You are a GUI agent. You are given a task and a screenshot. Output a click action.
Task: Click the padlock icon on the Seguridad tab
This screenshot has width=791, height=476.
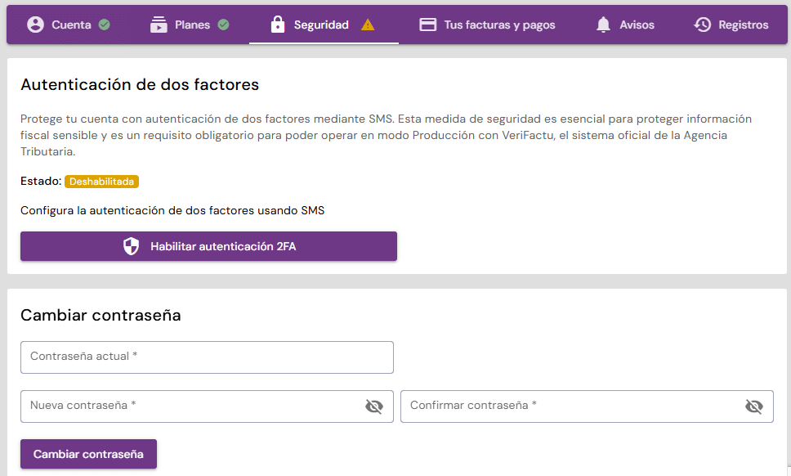click(278, 25)
